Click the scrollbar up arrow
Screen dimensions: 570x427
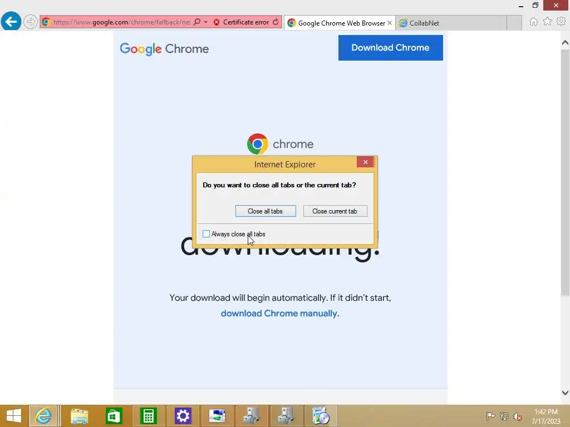565,43
